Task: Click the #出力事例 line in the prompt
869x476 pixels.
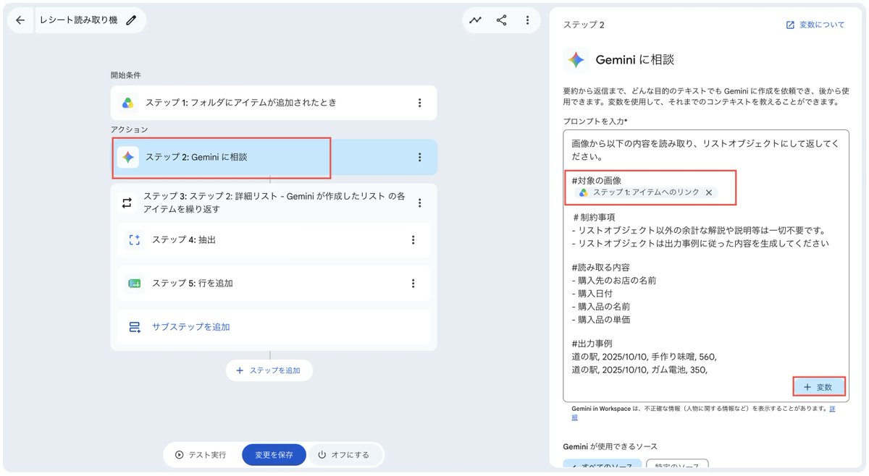Action: pos(592,343)
